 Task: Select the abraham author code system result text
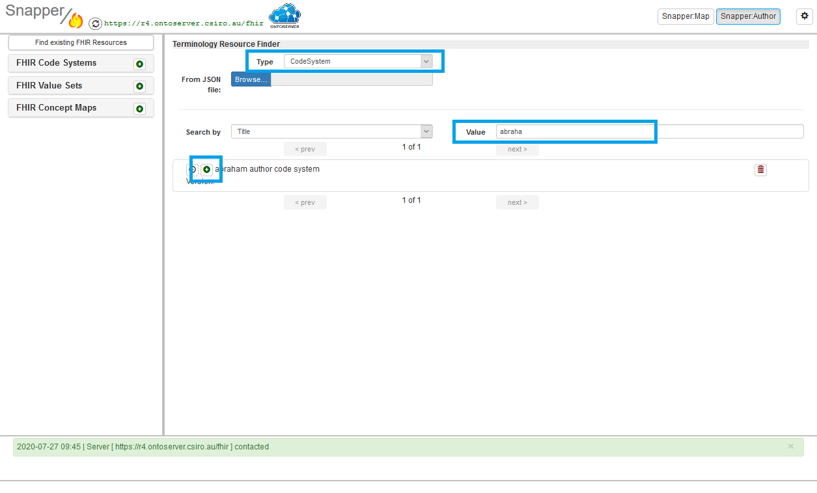click(268, 169)
